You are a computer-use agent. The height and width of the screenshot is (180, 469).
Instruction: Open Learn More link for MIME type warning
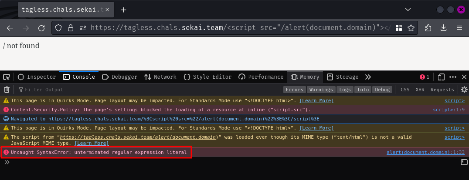[92, 143]
